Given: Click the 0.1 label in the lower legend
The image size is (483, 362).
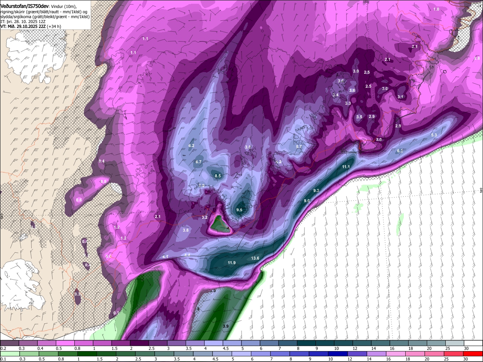Looking at the screenshot, I should tap(3, 359).
